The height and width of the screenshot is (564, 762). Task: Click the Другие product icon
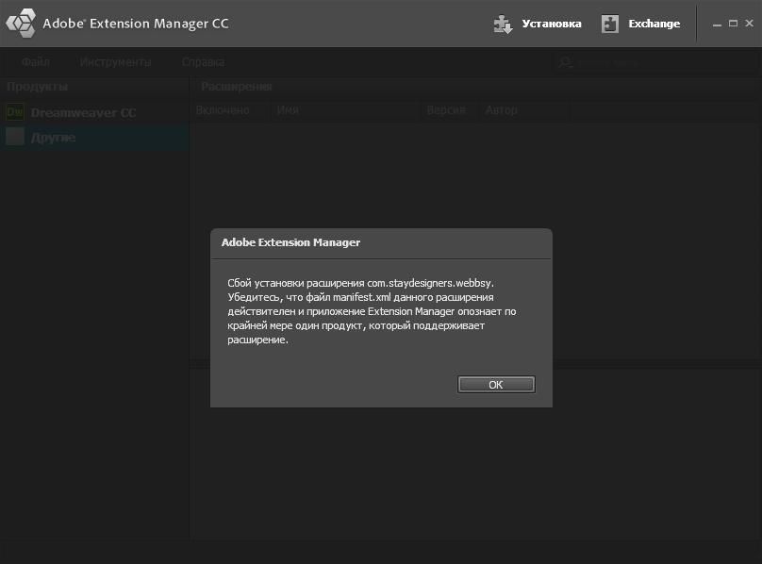15,137
